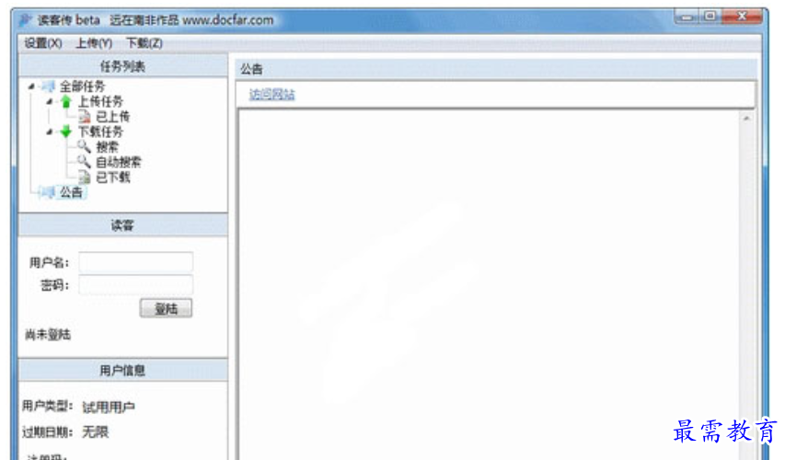Image resolution: width=785 pixels, height=460 pixels.
Task: Focus the 密码 input field
Action: click(135, 285)
